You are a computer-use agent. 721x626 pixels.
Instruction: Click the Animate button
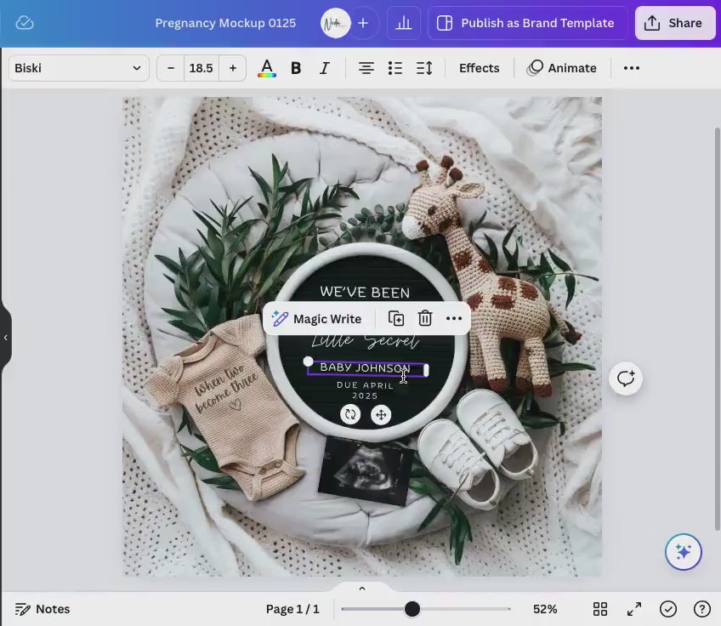562,68
